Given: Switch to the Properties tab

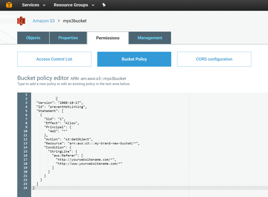Looking at the screenshot, I should pyautogui.click(x=68, y=38).
